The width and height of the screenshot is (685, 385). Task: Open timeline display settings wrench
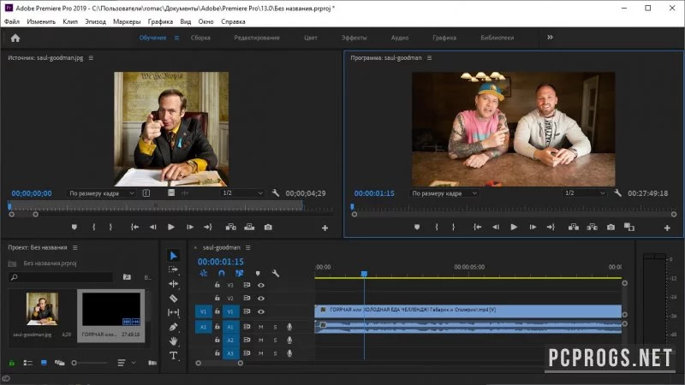[x=275, y=273]
